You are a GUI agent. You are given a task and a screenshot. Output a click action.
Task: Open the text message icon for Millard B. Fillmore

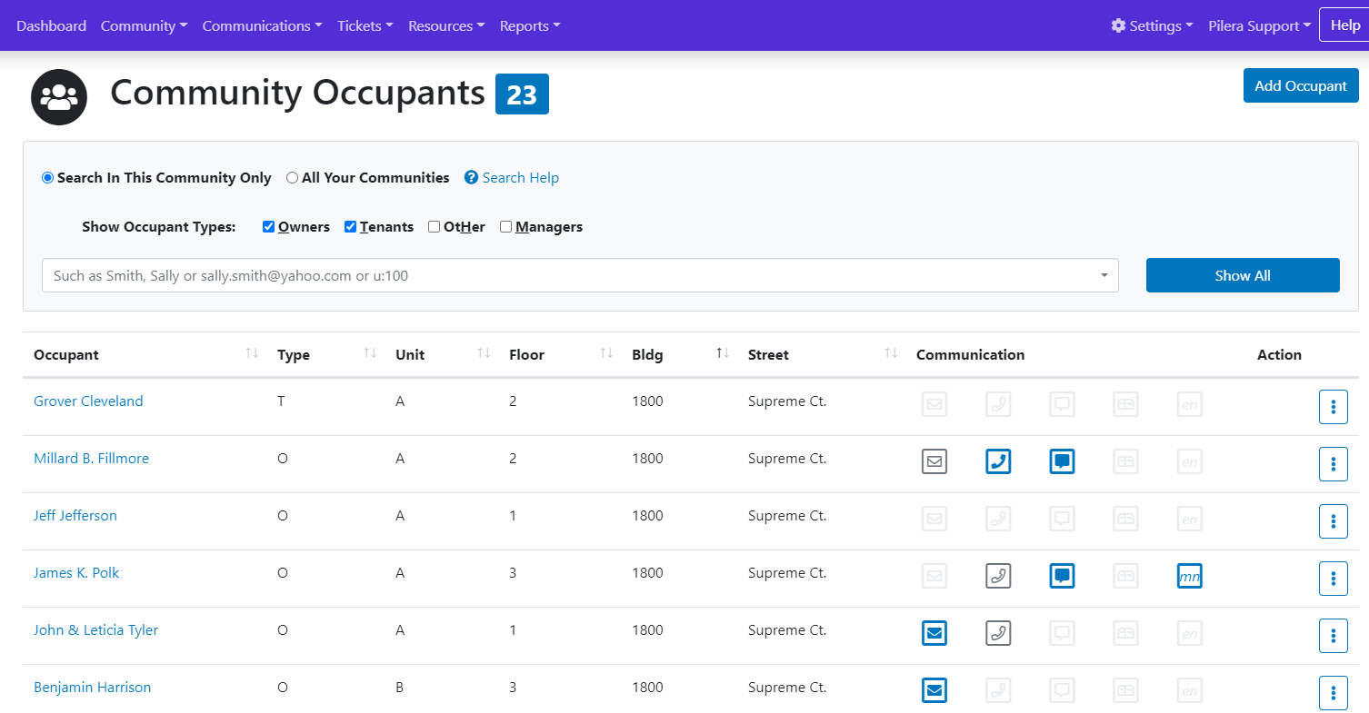1062,461
